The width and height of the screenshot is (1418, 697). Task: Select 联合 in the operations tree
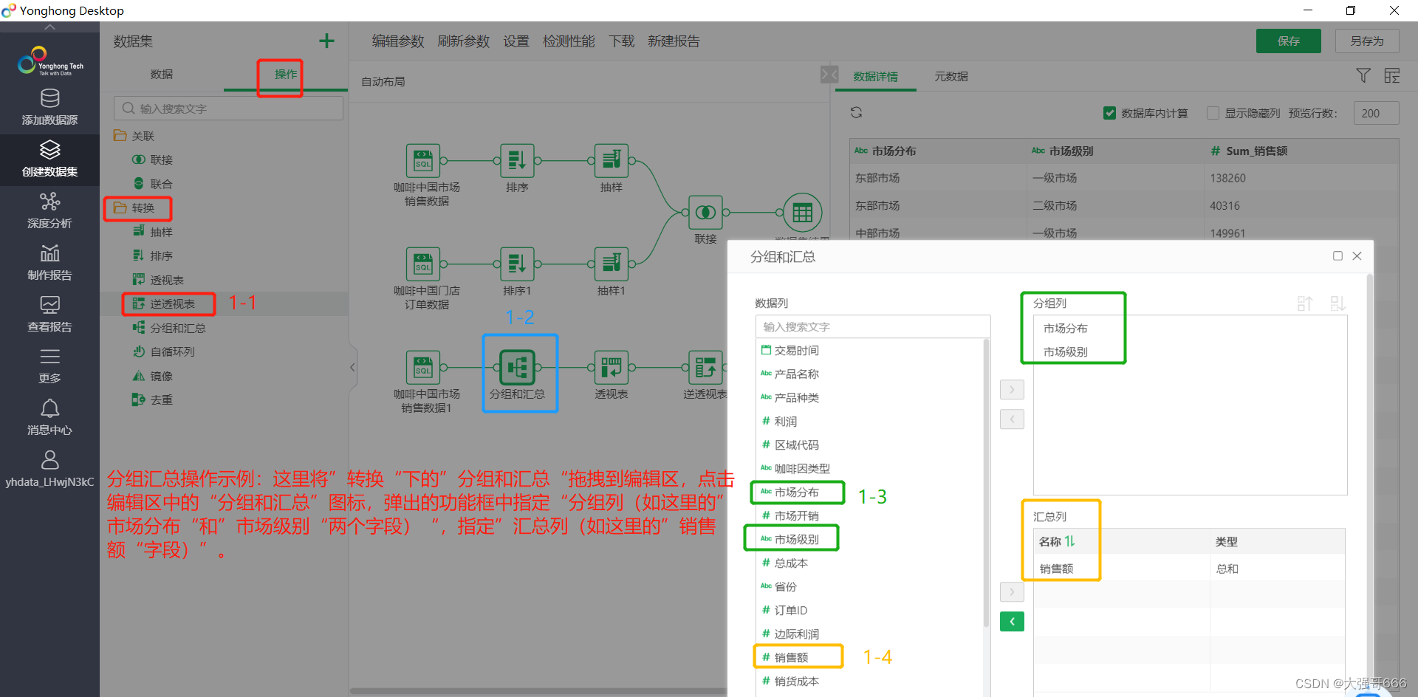point(153,184)
